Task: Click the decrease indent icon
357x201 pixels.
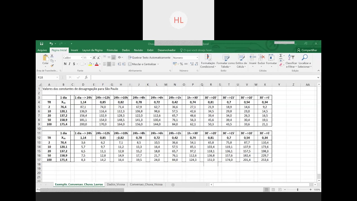Action: (x=119, y=64)
